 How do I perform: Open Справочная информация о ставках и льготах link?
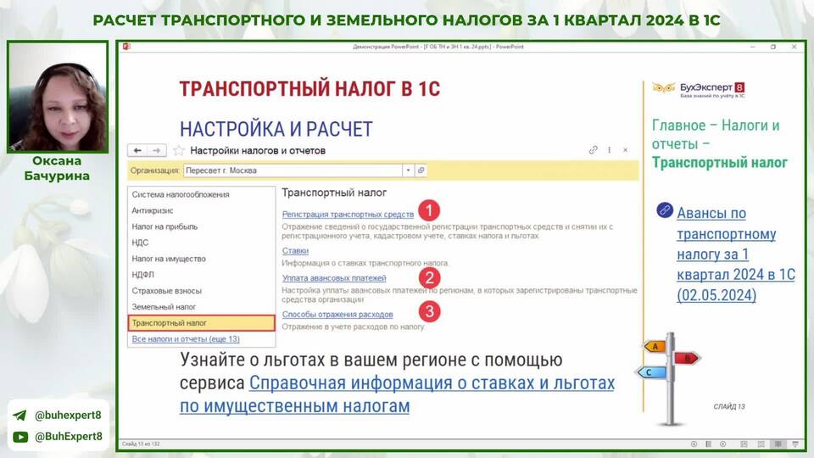pos(397,394)
